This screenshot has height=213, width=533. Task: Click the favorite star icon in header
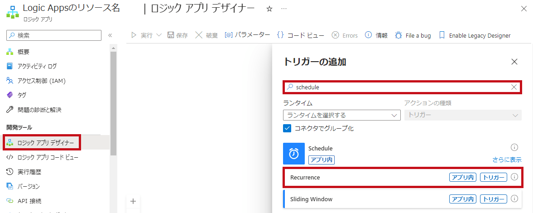269,9
